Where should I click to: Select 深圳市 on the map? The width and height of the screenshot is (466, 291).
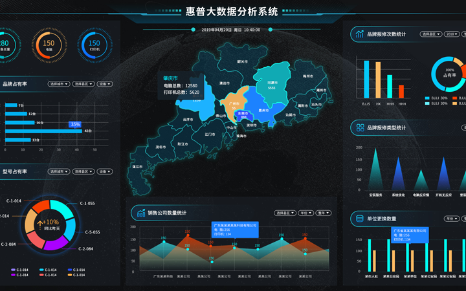point(251,125)
